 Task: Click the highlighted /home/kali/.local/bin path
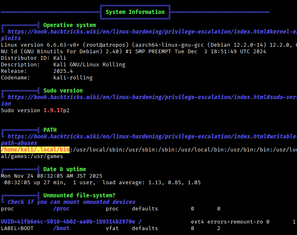coord(35,150)
